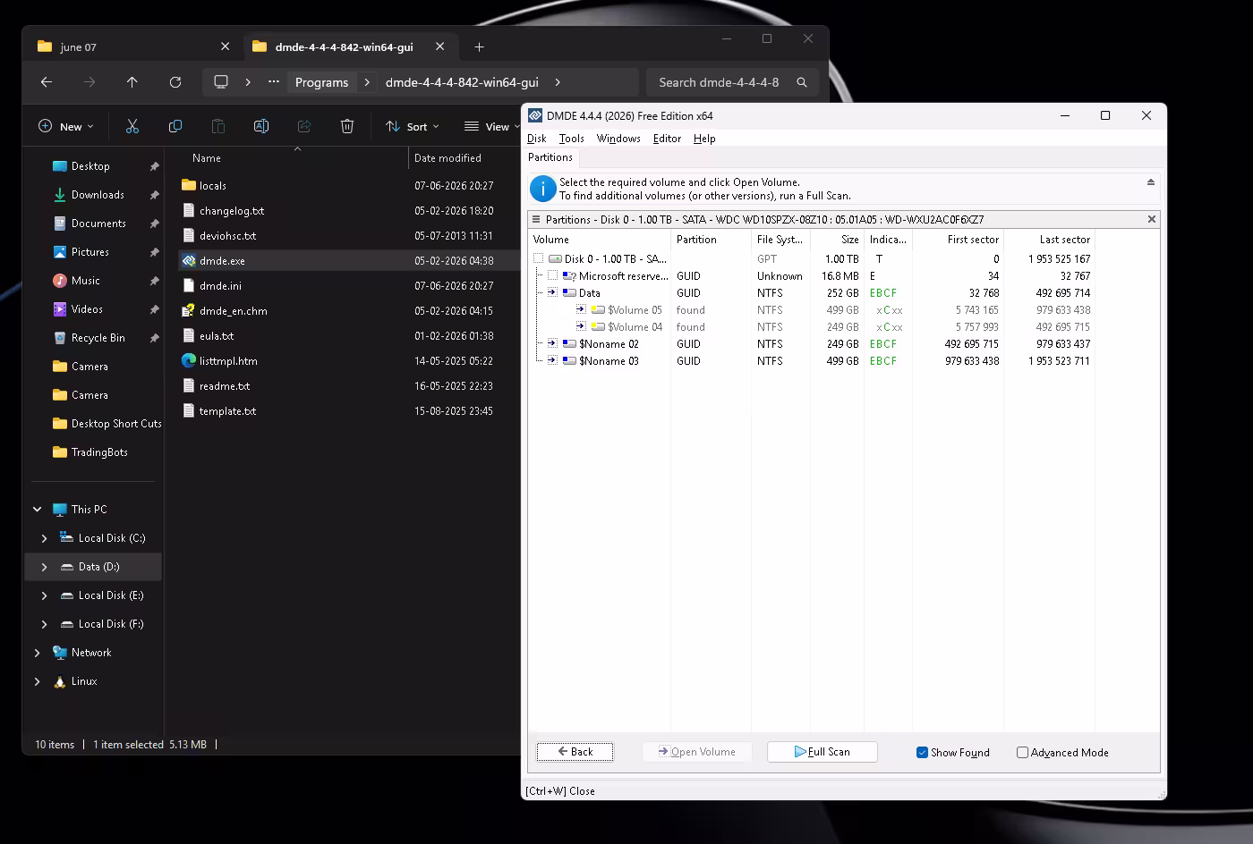Expand Local Disk (F:) in sidebar
1253x844 pixels.
(x=44, y=624)
